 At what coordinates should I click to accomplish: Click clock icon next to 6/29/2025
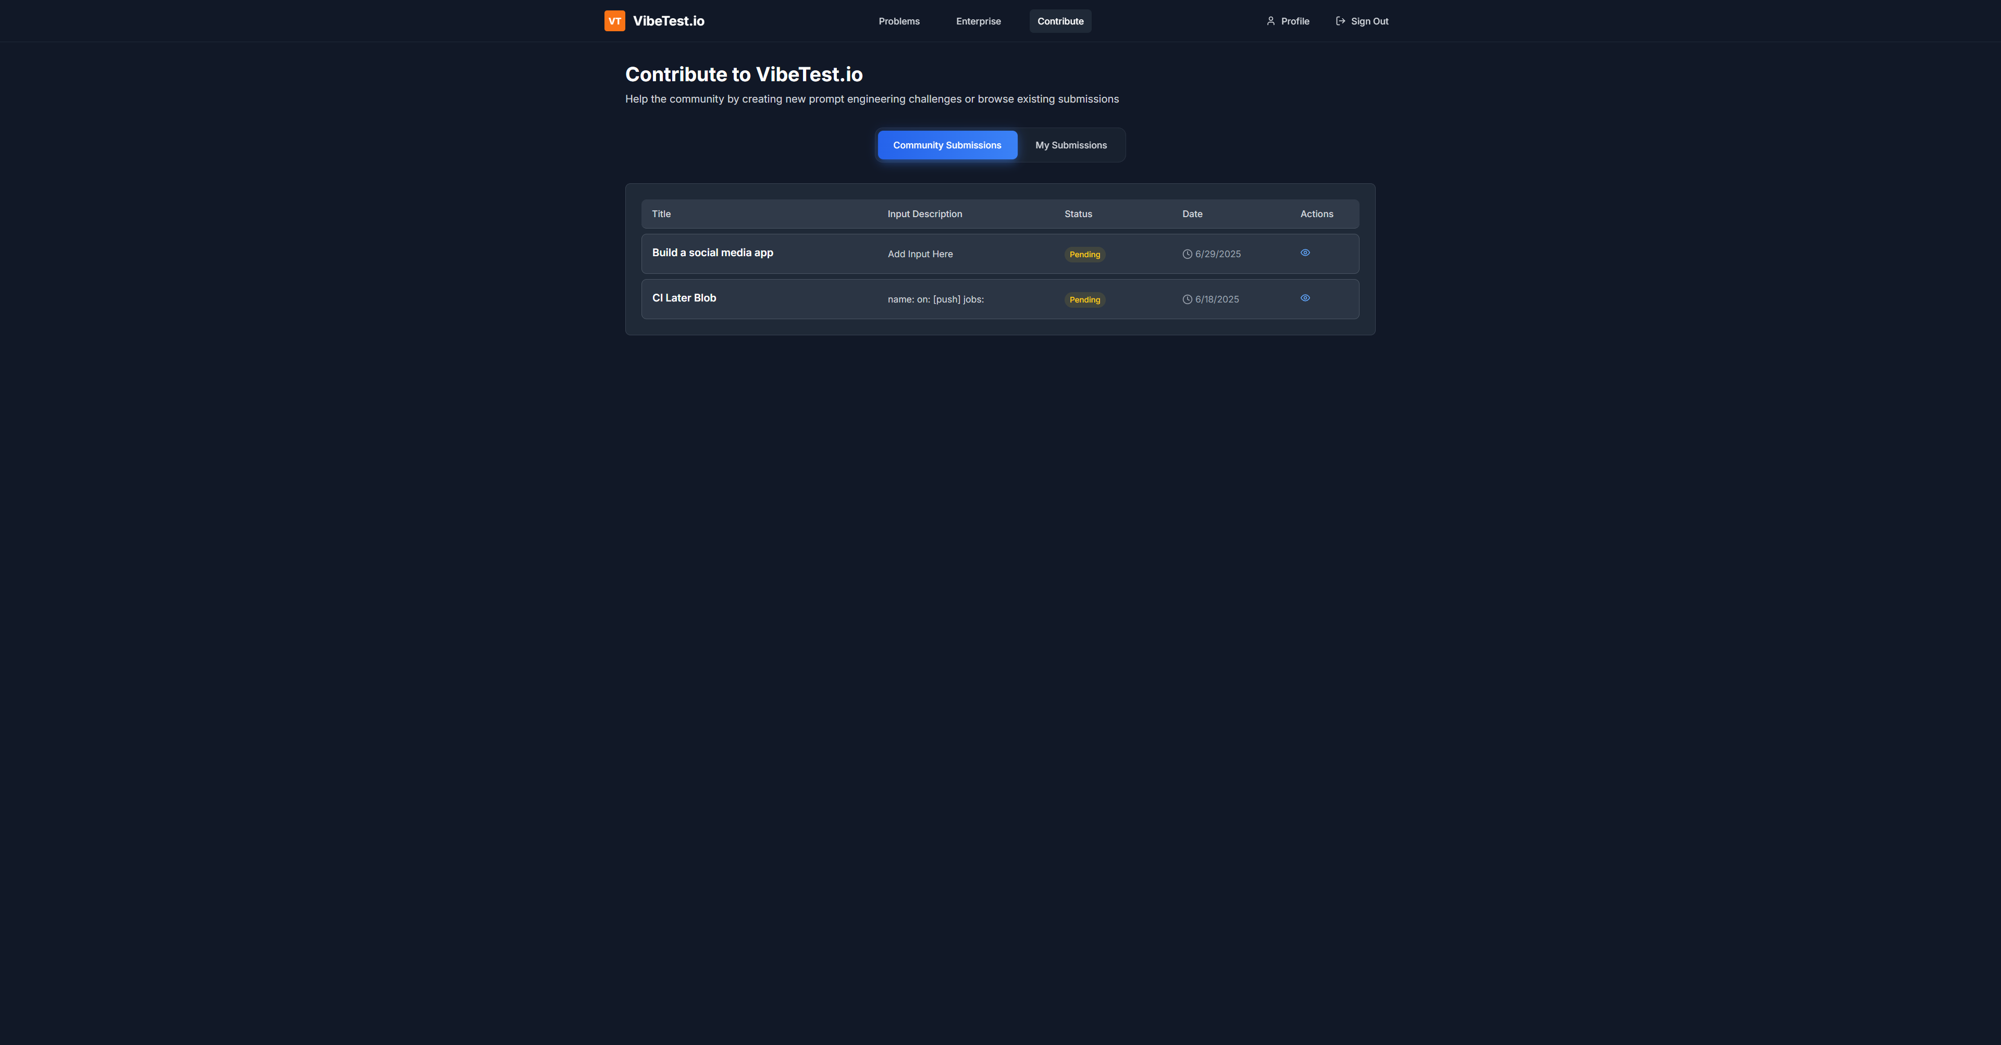[x=1187, y=255]
